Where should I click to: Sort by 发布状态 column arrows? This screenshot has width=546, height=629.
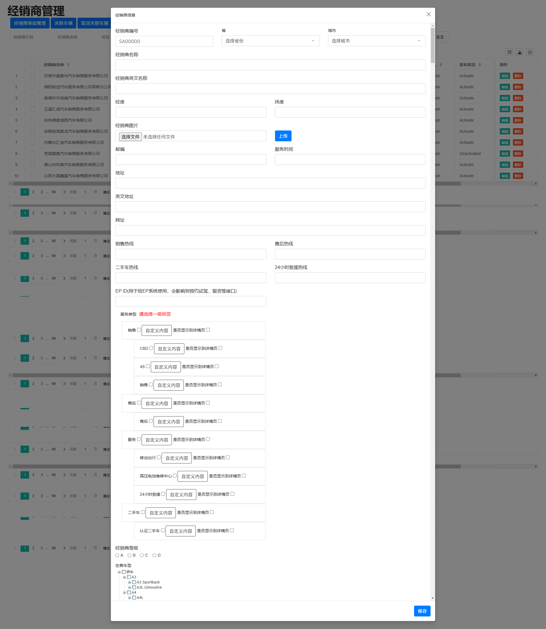(x=480, y=65)
